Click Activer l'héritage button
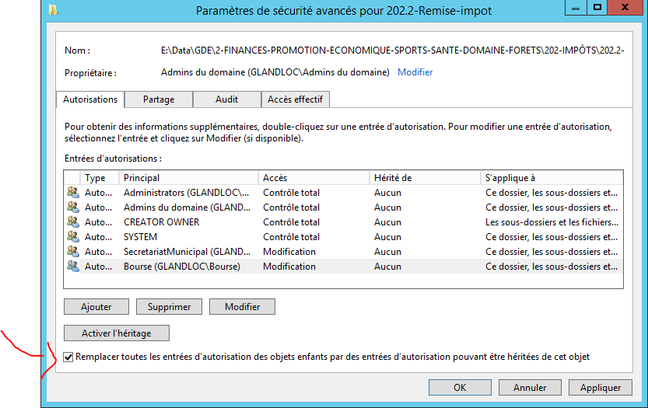The image size is (648, 408). point(116,333)
